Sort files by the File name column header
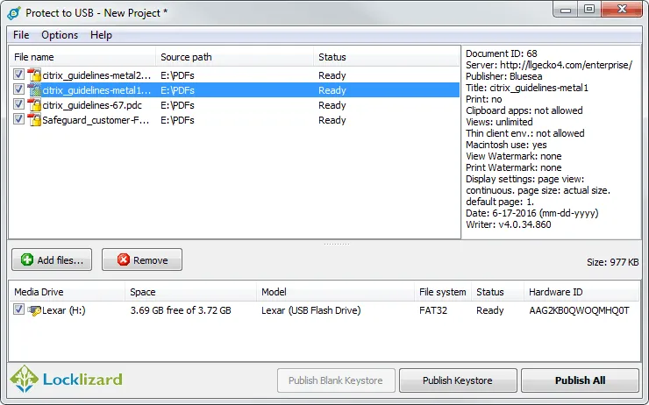649x405 pixels. (x=82, y=57)
